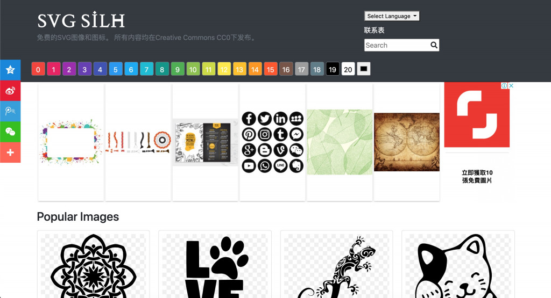
Task: Open the tribal lizard silhouette image
Action: (337, 265)
